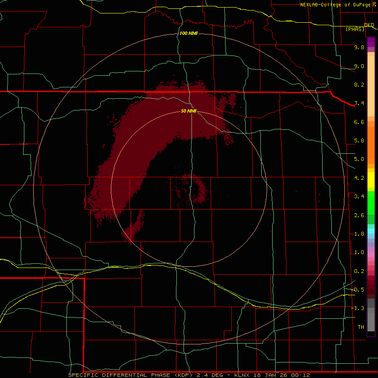The height and width of the screenshot is (378, 378).
Task: Click the DKD product code label
Action: [x=369, y=25]
